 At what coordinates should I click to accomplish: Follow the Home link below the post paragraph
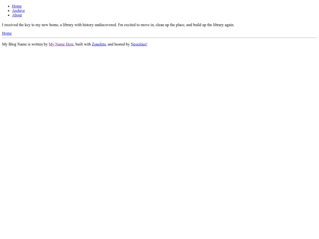[x=6, y=33]
